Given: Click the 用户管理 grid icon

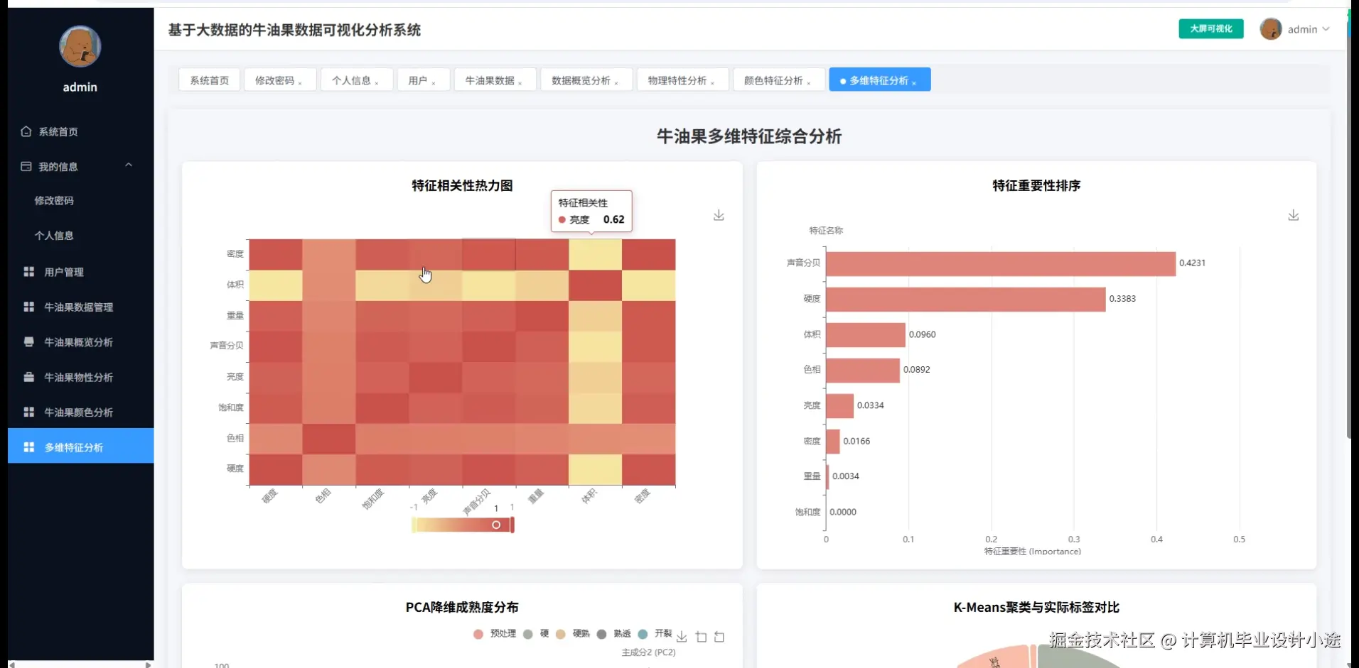Looking at the screenshot, I should [29, 272].
